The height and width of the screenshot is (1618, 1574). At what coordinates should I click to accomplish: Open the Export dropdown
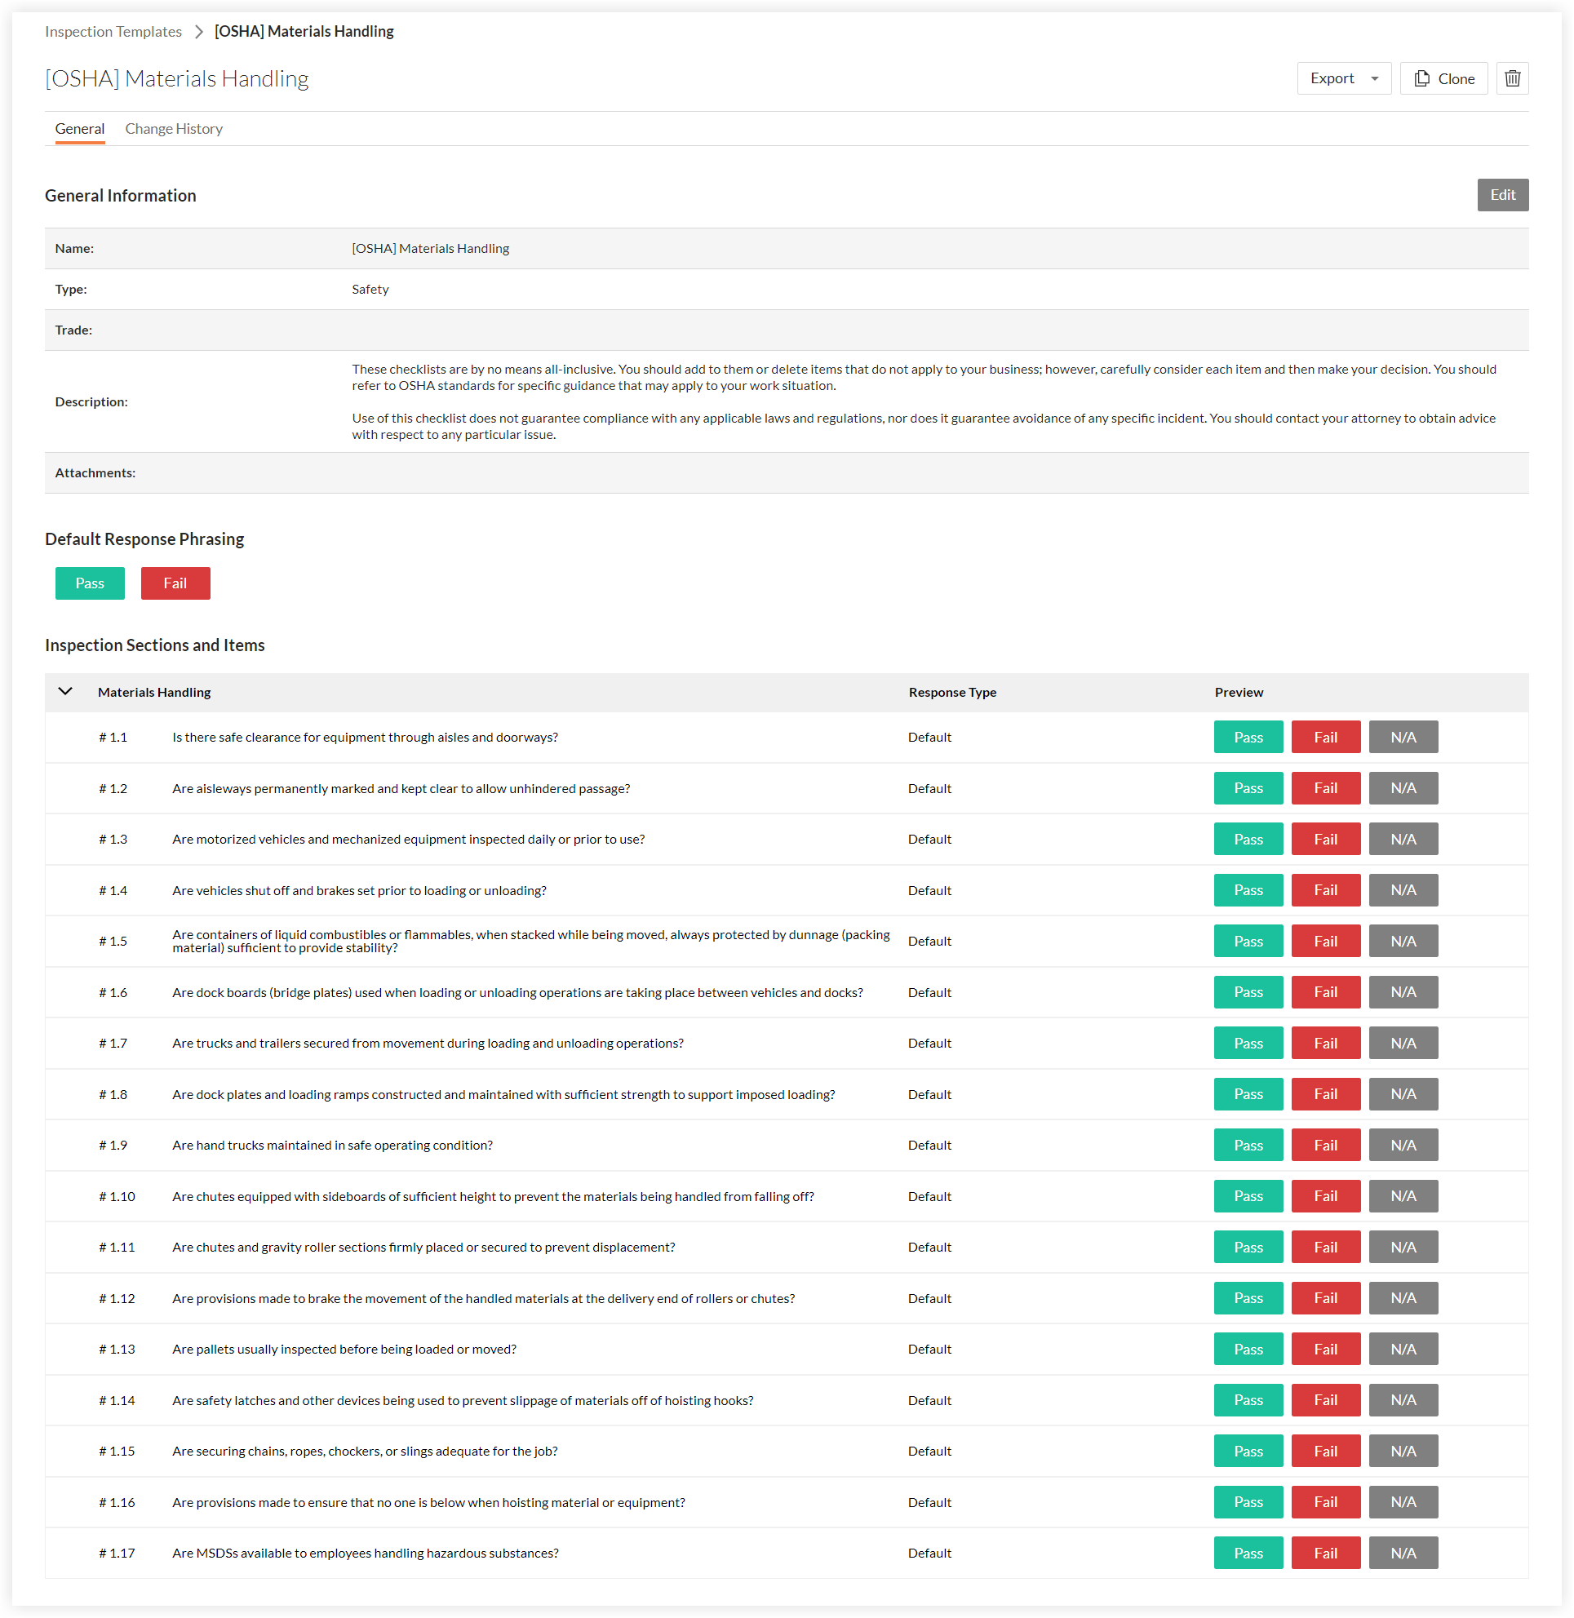coord(1343,78)
